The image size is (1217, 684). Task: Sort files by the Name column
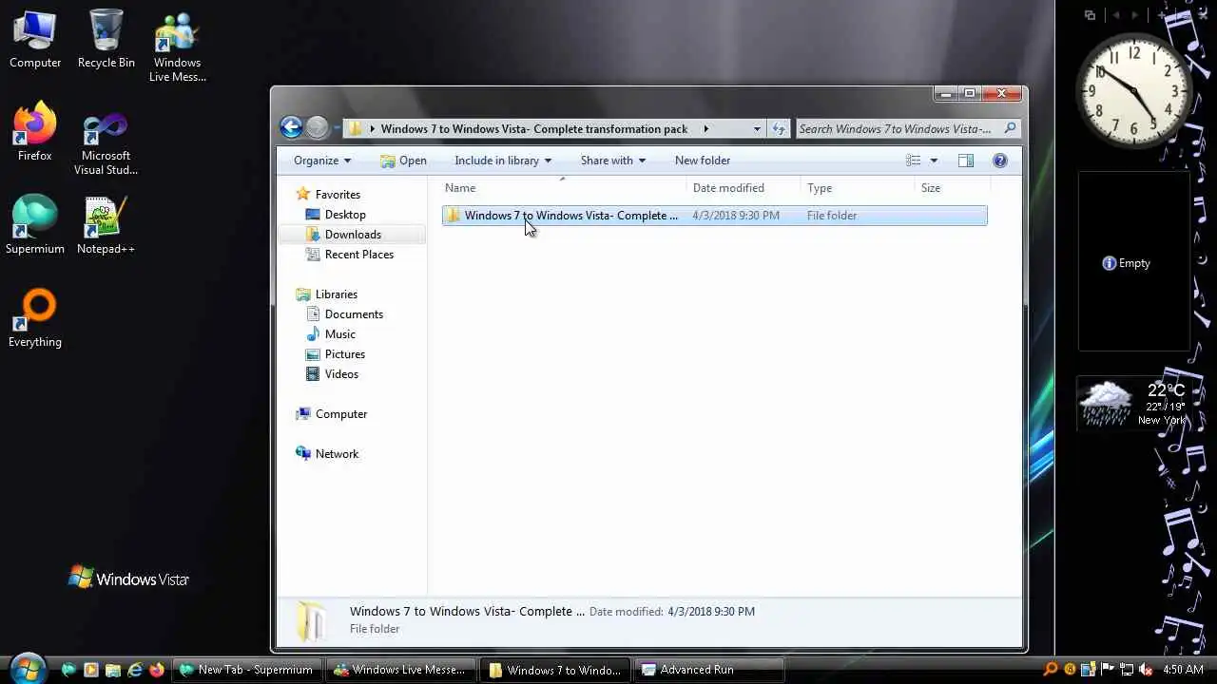(562, 188)
